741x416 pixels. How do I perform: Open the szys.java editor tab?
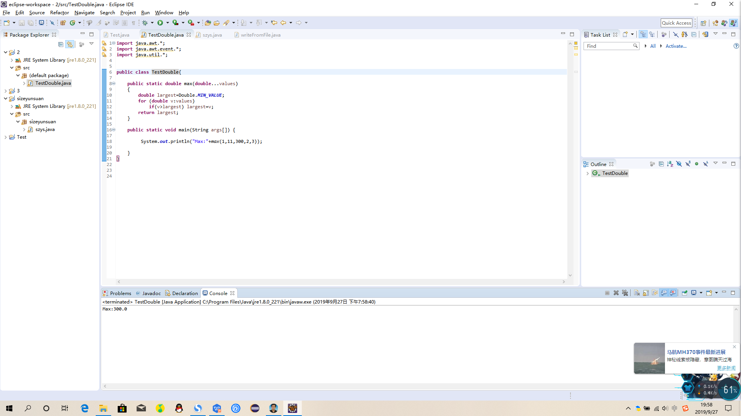tap(212, 35)
